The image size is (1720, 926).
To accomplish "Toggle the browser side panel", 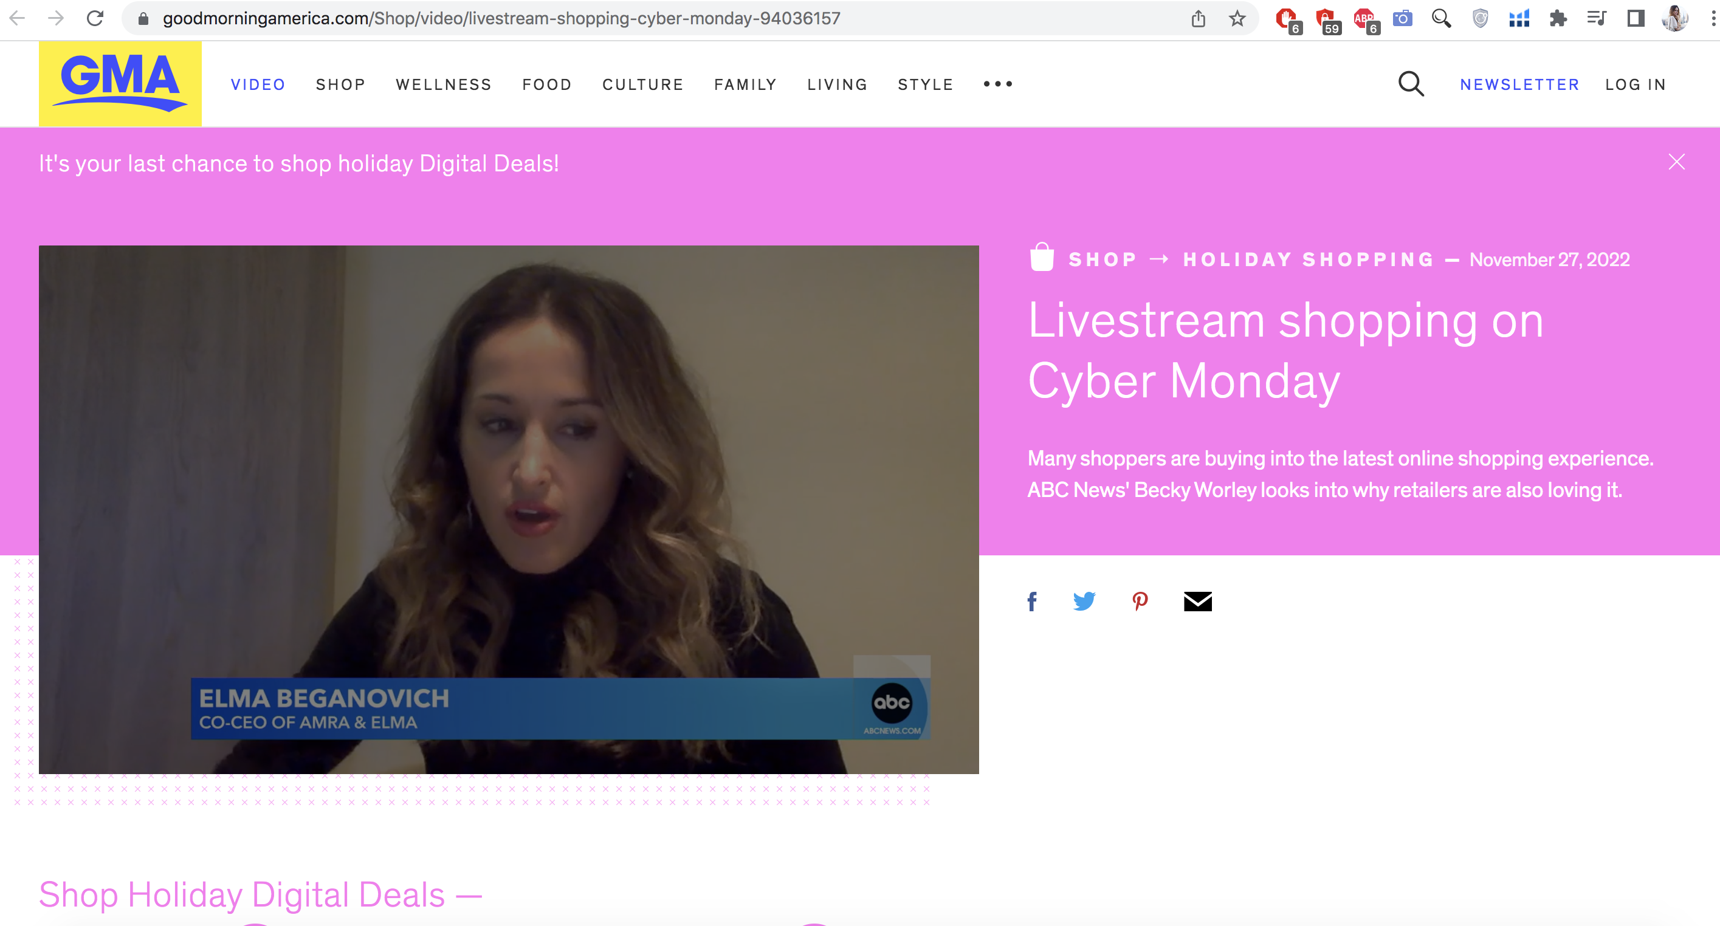I will [x=1635, y=18].
